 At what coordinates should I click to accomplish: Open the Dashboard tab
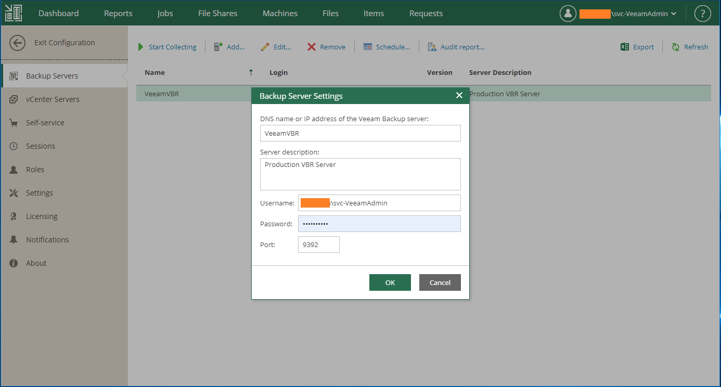tap(59, 14)
